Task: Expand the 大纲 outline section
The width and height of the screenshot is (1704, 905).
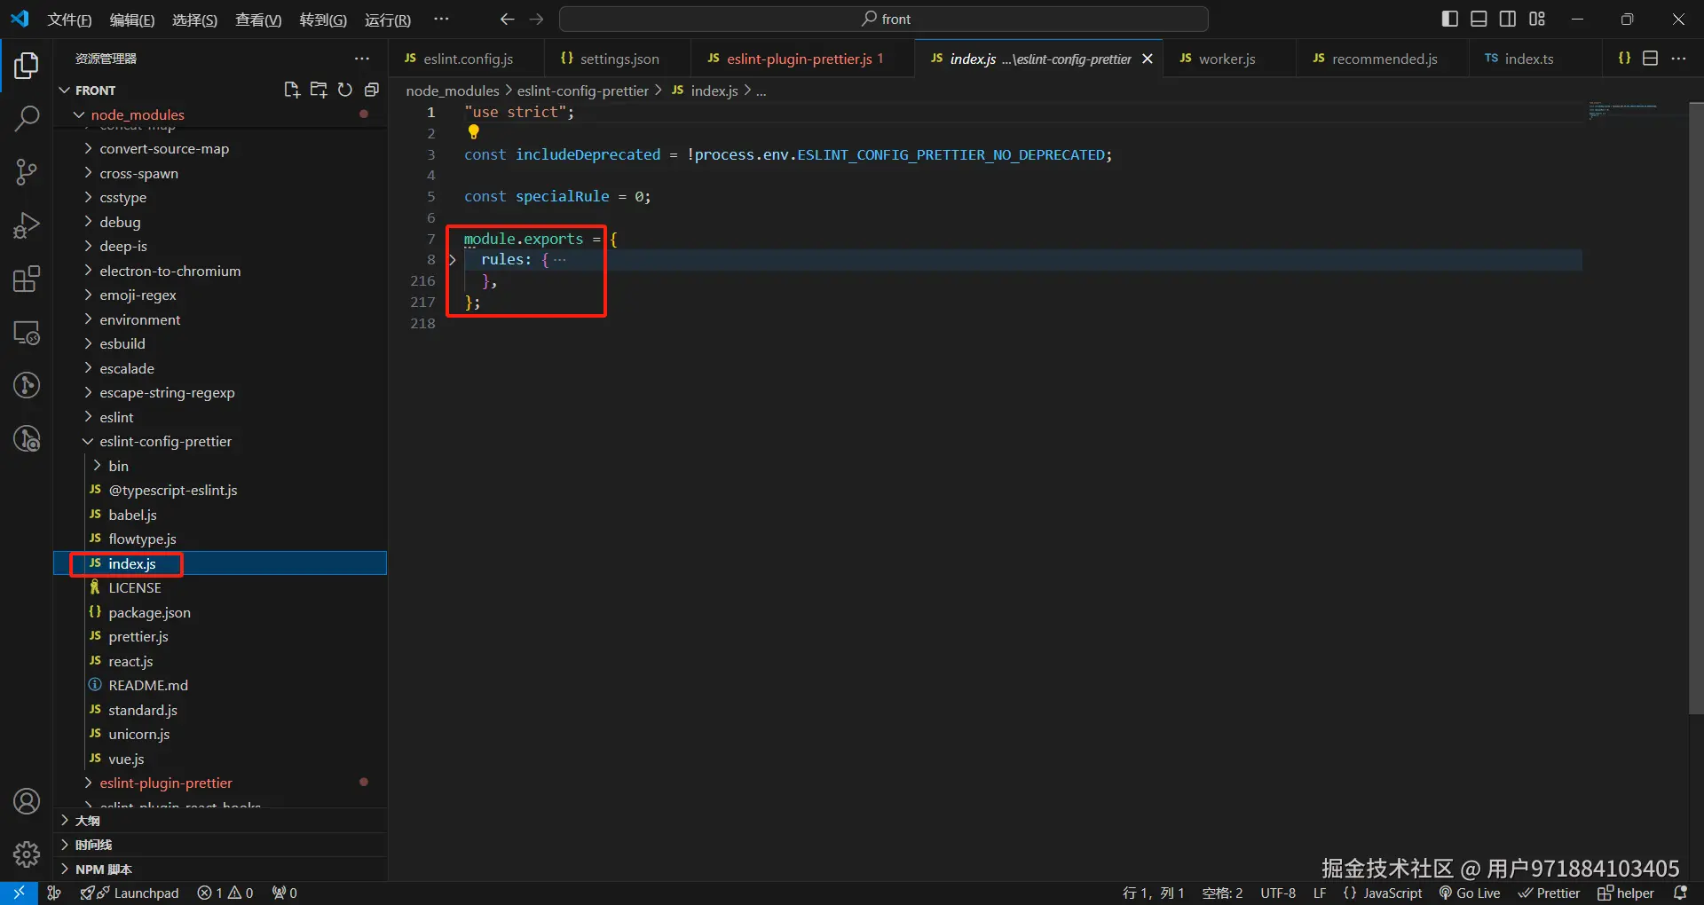Action: coord(65,821)
